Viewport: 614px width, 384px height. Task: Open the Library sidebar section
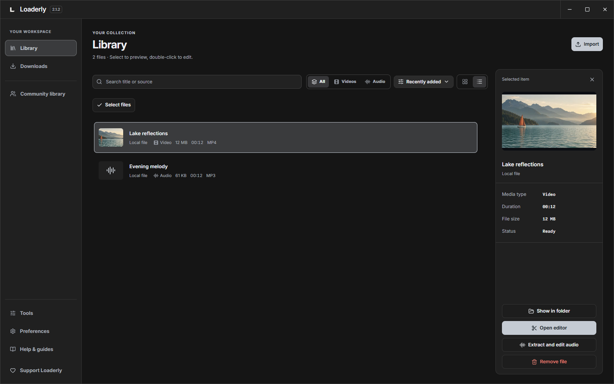pos(41,48)
